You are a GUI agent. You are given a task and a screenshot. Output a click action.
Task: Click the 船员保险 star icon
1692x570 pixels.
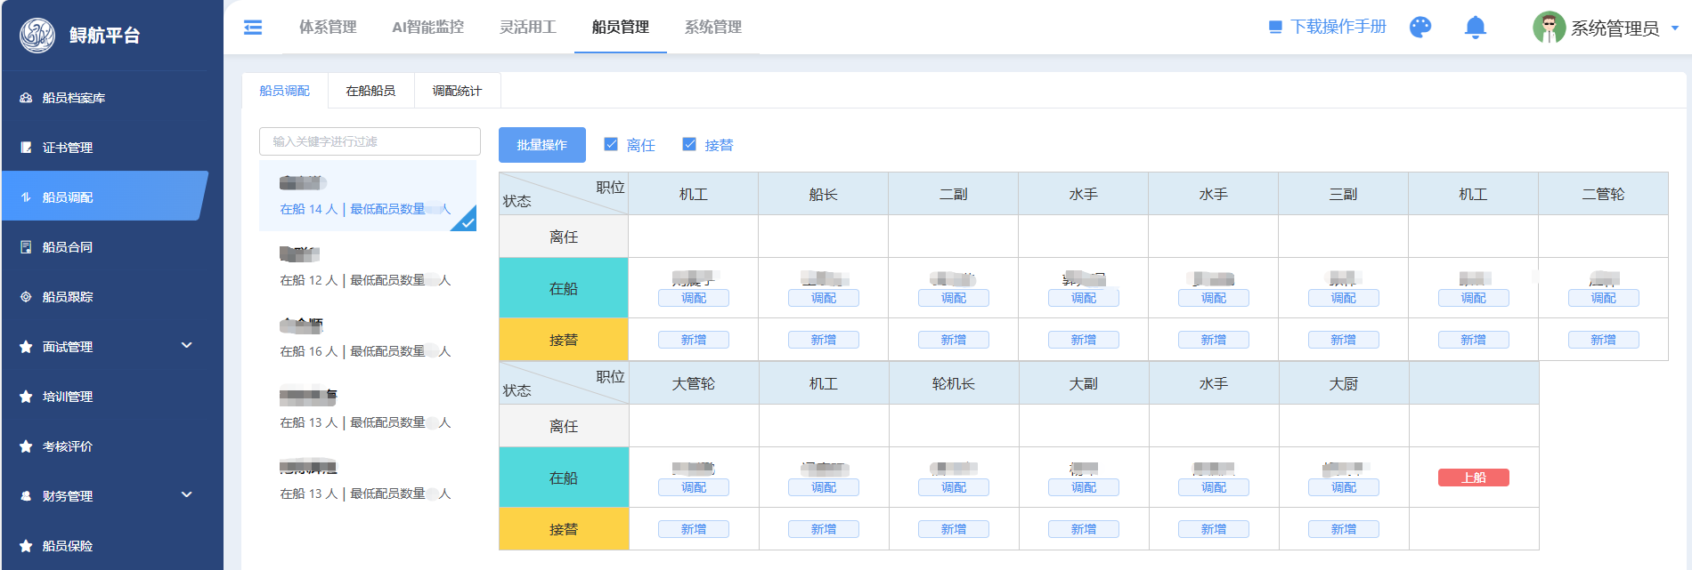(x=26, y=546)
